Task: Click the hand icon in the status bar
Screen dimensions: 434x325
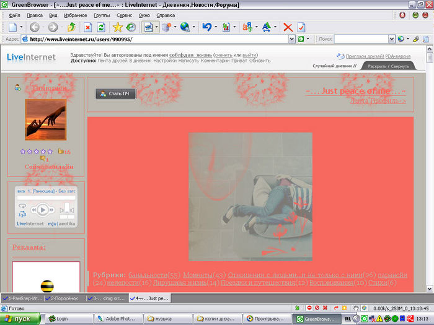Action: tap(356, 308)
